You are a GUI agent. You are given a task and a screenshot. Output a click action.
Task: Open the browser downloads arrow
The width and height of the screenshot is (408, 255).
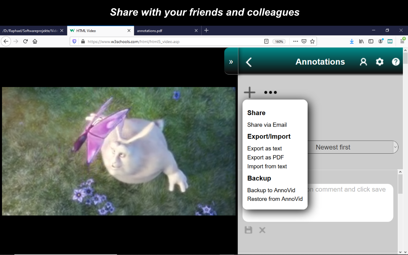pos(352,41)
